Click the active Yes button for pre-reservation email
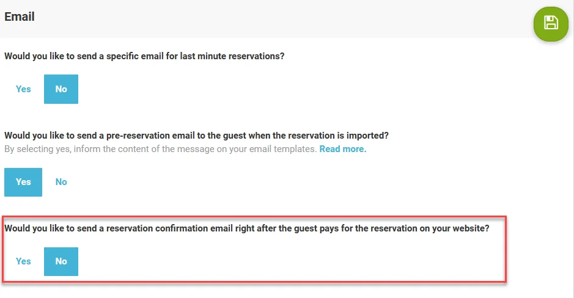This screenshot has width=574, height=298. (23, 182)
